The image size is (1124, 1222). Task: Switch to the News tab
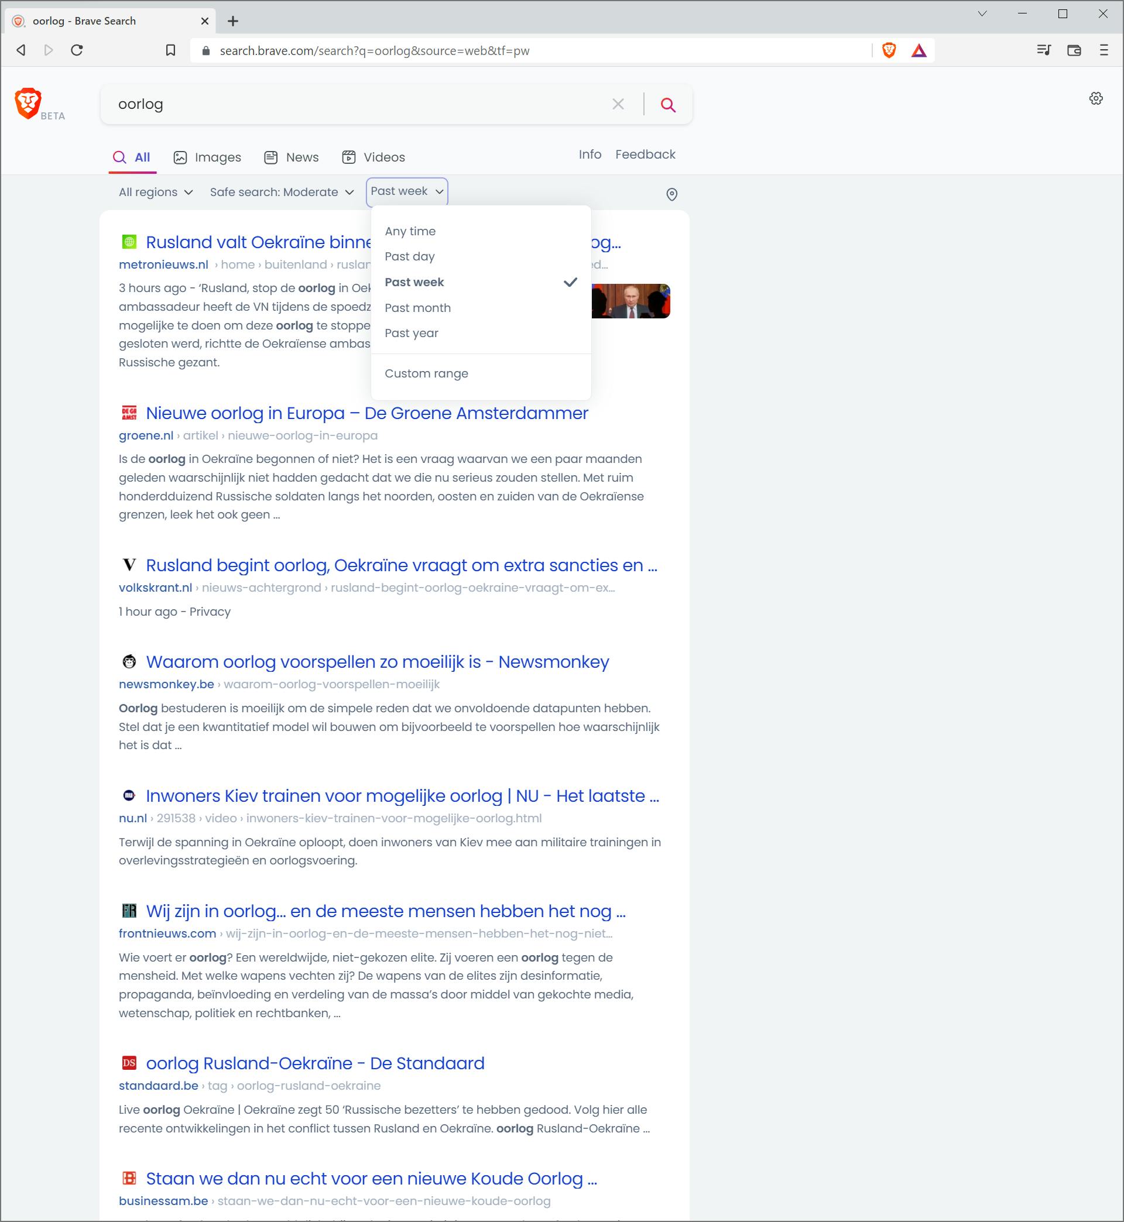tap(292, 157)
